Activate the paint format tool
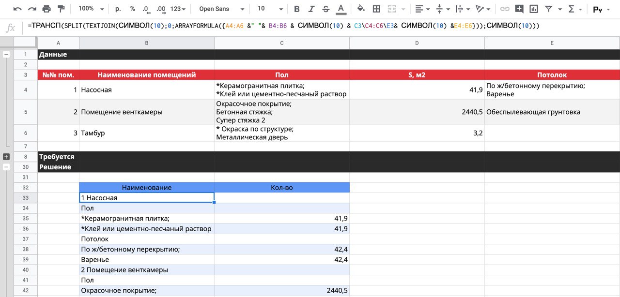The width and height of the screenshot is (620, 297). tap(61, 9)
